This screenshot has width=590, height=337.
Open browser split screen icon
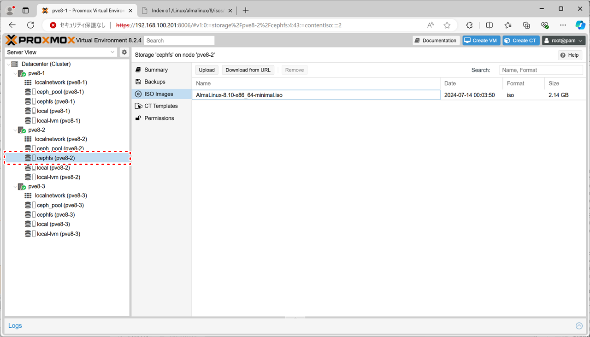coord(489,25)
